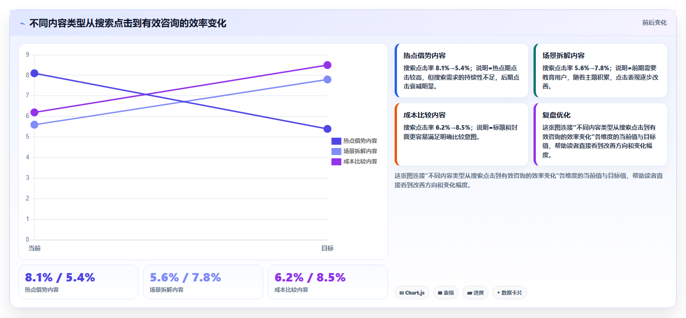Select the 场景拆解内容 data point at 目标
The image size is (686, 318).
328,80
